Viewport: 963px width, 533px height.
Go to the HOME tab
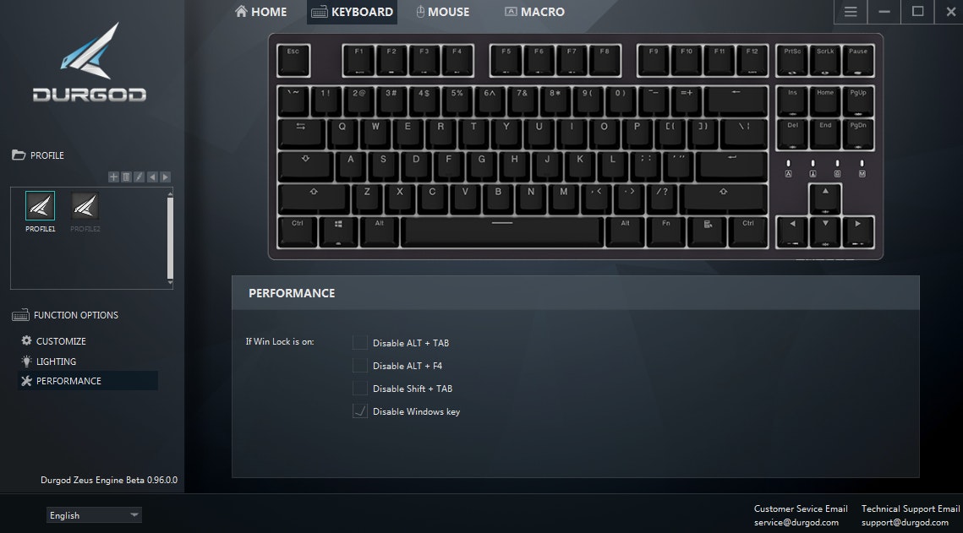click(261, 12)
